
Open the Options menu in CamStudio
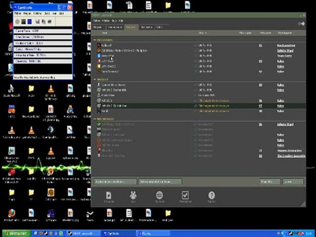point(38,13)
